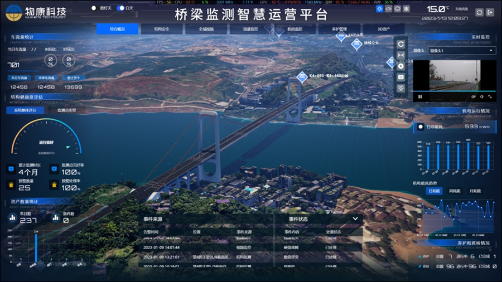Screen dimensions: 502x282
Task: Reset the 3D view with rotate icon
Action: (400, 44)
